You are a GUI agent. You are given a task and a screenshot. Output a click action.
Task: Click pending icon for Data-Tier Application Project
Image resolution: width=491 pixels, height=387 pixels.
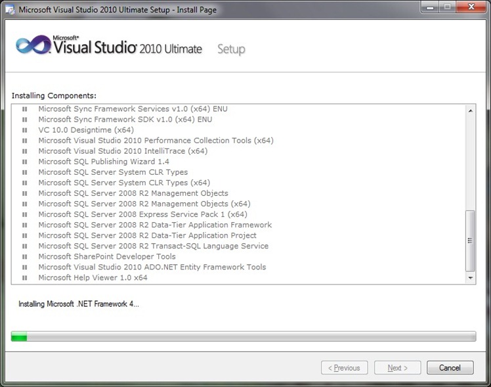click(25, 236)
